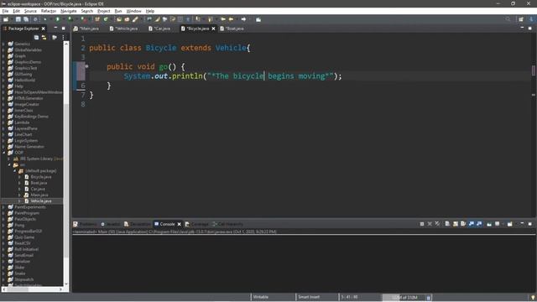Expand the Quiz Game project node
The width and height of the screenshot is (537, 302).
pyautogui.click(x=3, y=237)
